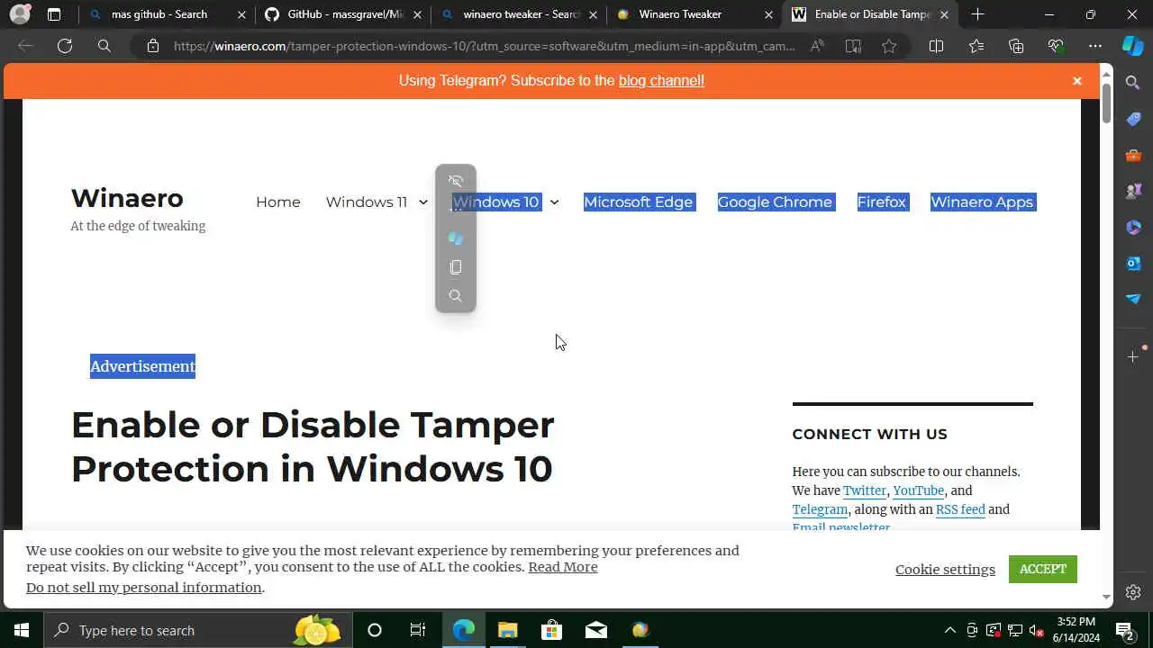Close the Winaero Tweaker tab
The width and height of the screenshot is (1153, 648).
[768, 14]
